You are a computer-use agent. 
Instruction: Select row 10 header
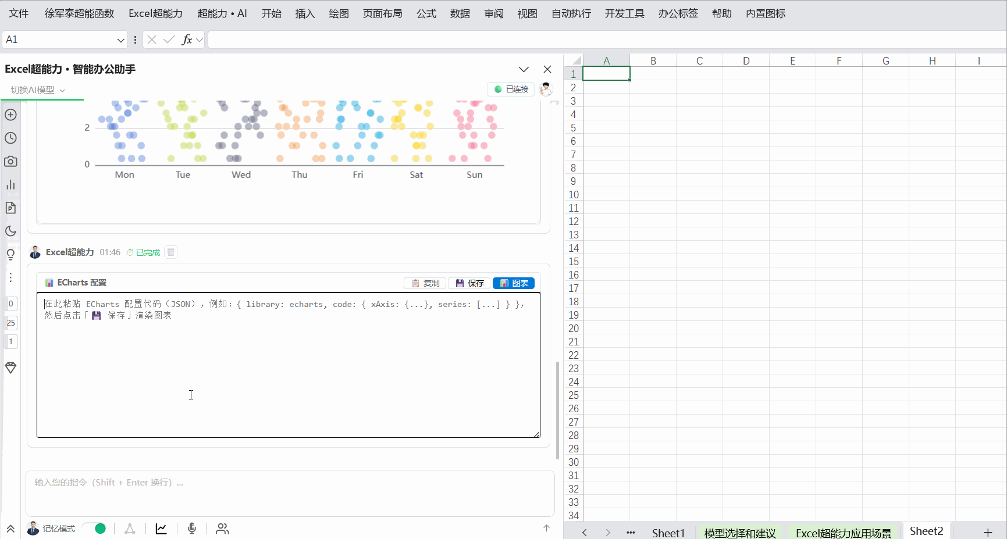pos(574,195)
